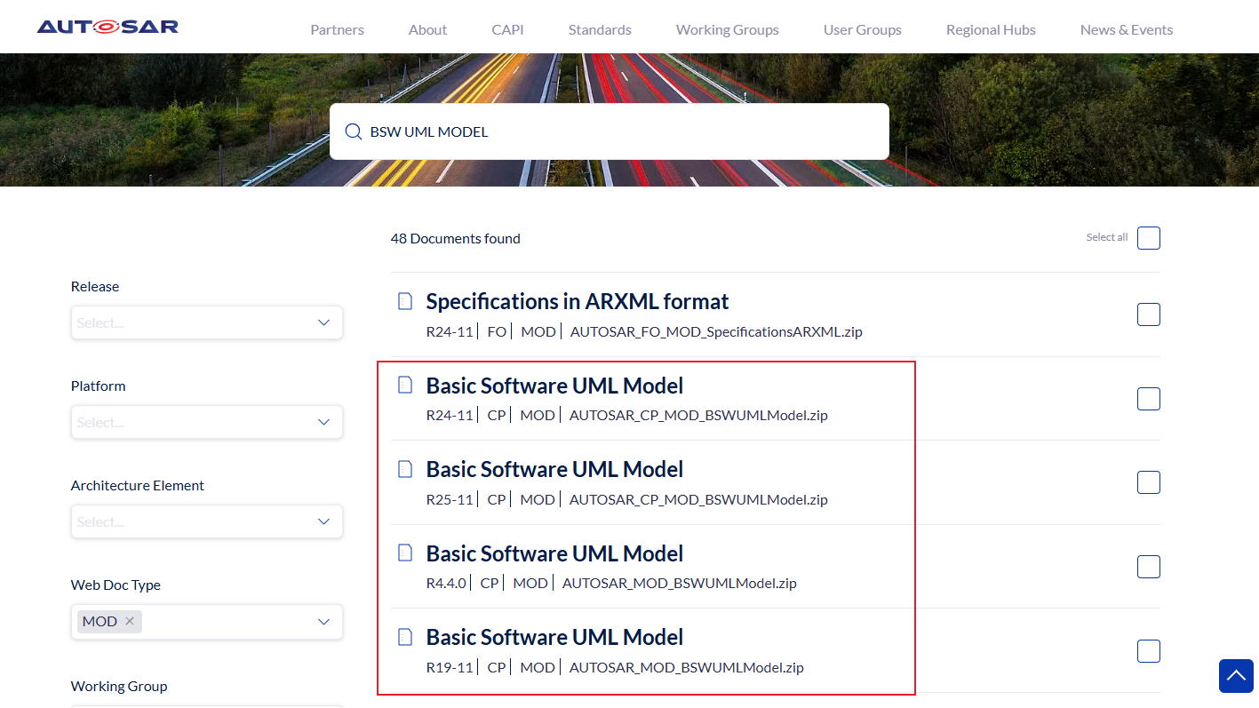Open the About menu
This screenshot has width=1259, height=708.
pyautogui.click(x=427, y=29)
